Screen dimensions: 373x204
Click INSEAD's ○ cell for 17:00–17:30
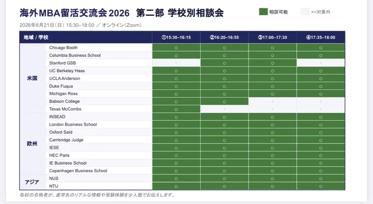pos(273,117)
